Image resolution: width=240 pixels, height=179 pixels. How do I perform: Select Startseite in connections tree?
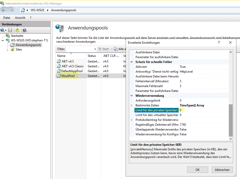coord(17,36)
